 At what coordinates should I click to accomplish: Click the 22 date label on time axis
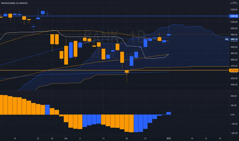click(38, 138)
